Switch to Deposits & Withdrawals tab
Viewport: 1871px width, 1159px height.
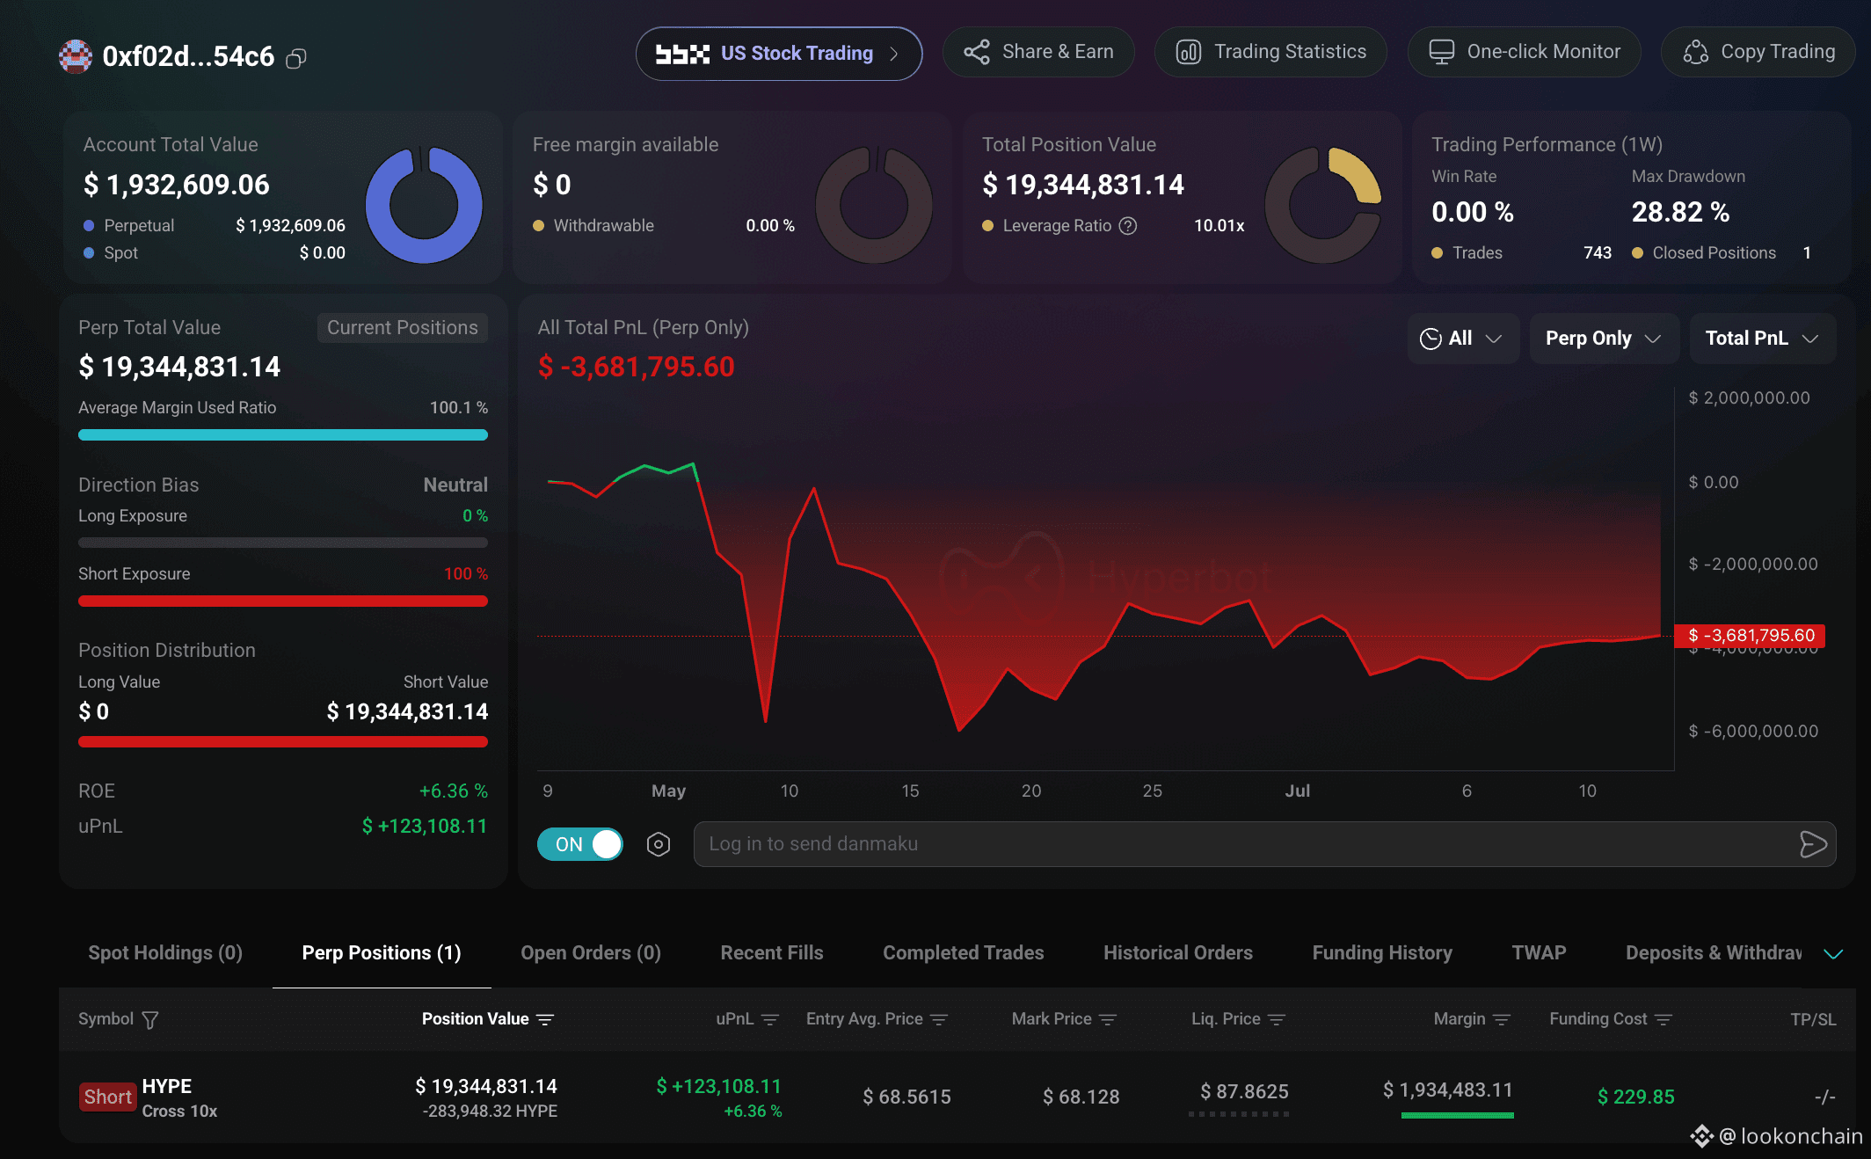click(x=1714, y=953)
